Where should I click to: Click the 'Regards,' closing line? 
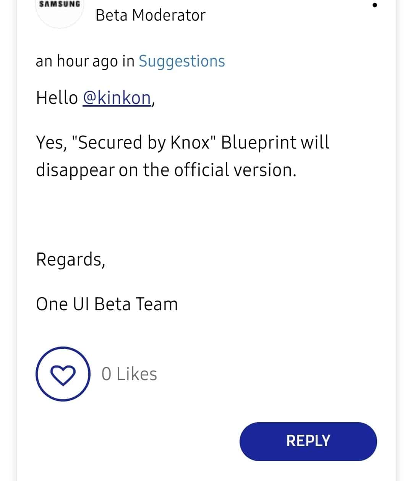tap(71, 259)
